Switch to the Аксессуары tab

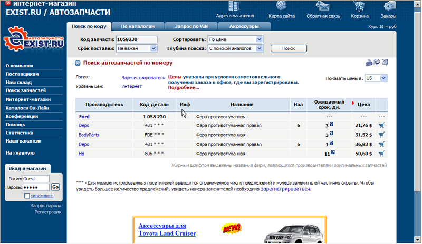coord(244,26)
